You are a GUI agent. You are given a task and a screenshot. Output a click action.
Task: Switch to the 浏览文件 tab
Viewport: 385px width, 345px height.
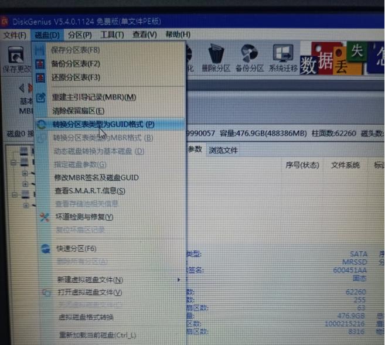click(x=223, y=150)
